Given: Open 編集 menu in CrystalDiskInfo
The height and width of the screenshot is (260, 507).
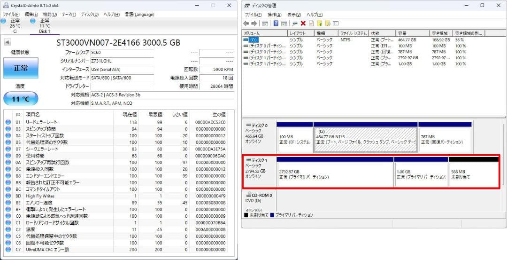Looking at the screenshot, I should tap(31, 15).
